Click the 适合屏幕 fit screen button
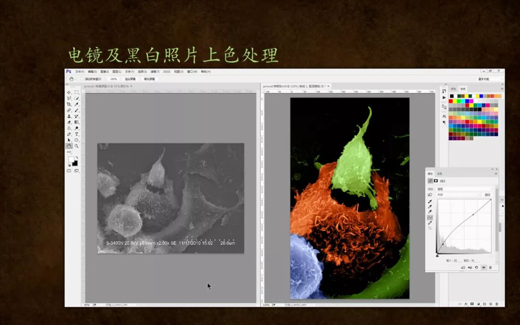The width and height of the screenshot is (520, 325). 130,79
